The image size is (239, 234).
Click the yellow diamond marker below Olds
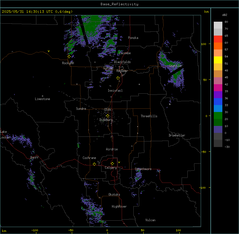click(108, 116)
